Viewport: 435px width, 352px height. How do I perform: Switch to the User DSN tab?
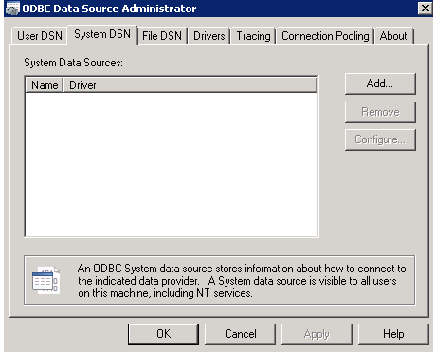pos(40,36)
